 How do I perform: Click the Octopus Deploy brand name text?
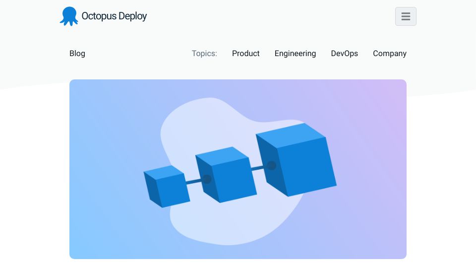[114, 16]
